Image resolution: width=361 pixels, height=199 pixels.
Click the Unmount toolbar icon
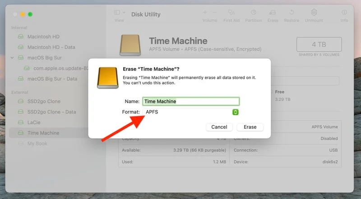point(313,13)
